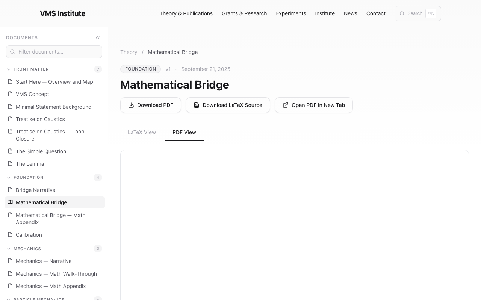The width and height of the screenshot is (481, 300).
Task: Select Mechanics — Math Walk-Through document
Action: click(56, 274)
